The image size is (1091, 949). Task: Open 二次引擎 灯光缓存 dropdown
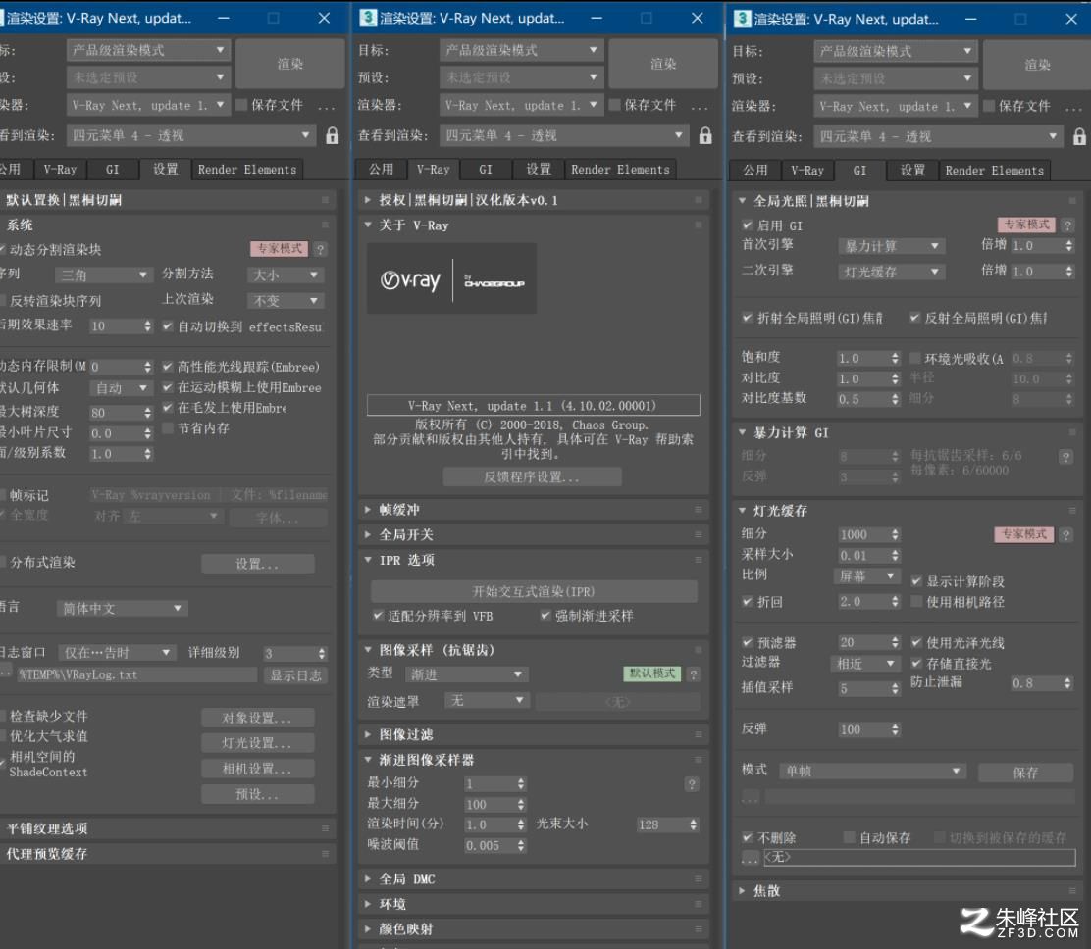click(891, 272)
